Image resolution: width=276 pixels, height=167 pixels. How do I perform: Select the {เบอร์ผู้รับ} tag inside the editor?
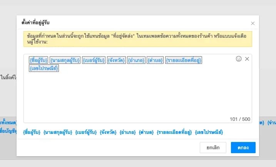click(94, 60)
